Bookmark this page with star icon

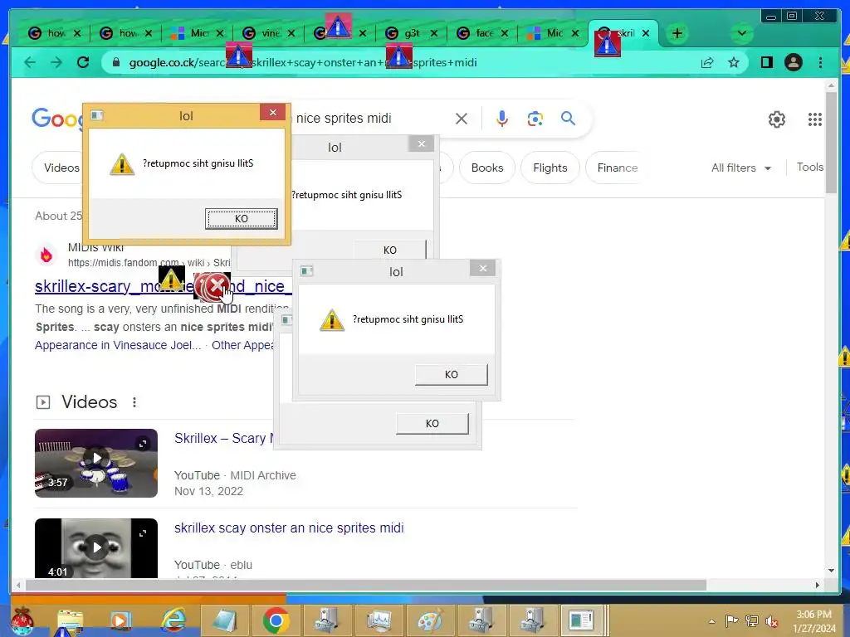[x=734, y=62]
